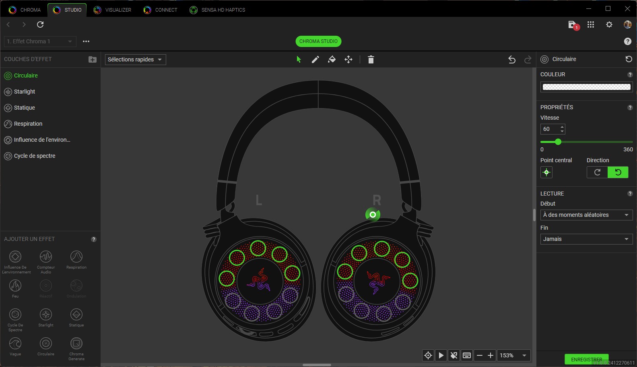This screenshot has height=367, width=637.
Task: Undo the last action
Action: 512,59
